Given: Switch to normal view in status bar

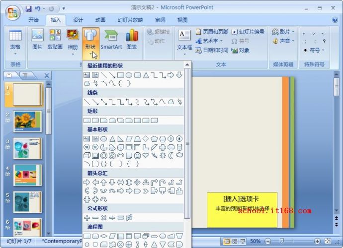Looking at the screenshot, I should 227,241.
